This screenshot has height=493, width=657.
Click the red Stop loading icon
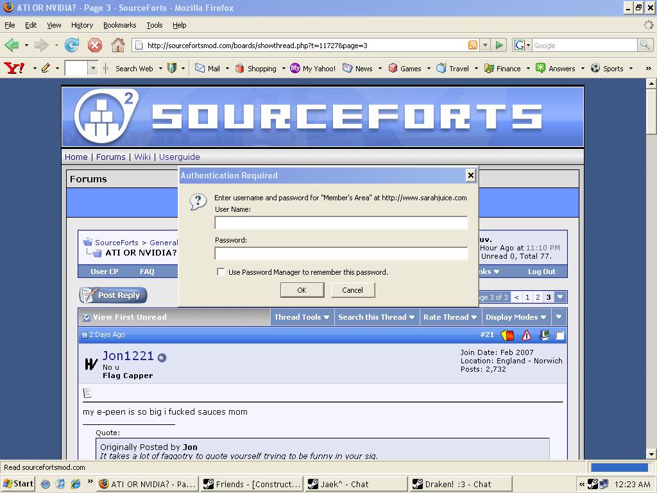(x=95, y=45)
